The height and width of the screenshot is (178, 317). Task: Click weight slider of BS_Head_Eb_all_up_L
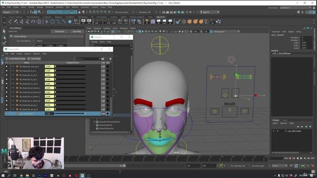(70, 105)
